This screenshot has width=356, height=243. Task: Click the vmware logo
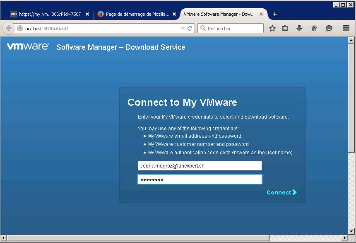click(x=28, y=46)
